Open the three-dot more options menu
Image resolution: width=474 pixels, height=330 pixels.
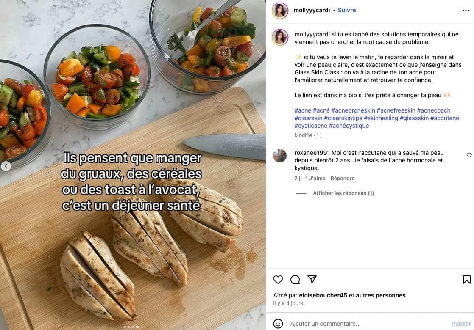point(466,11)
